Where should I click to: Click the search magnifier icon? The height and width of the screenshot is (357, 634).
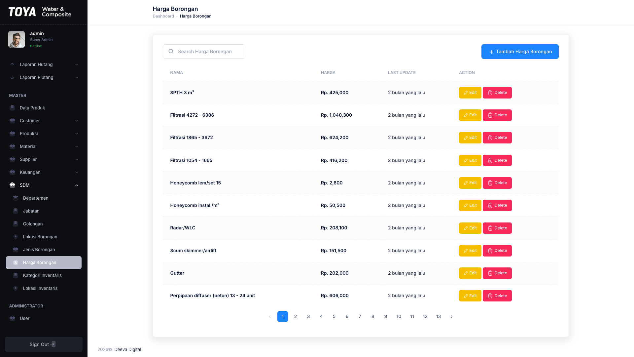click(171, 51)
